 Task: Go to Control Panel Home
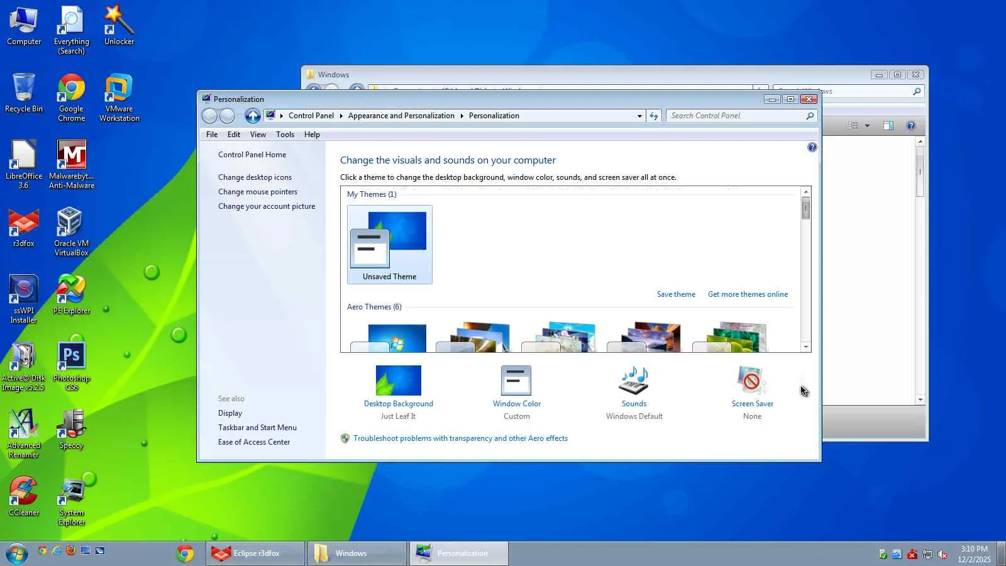[x=252, y=155]
